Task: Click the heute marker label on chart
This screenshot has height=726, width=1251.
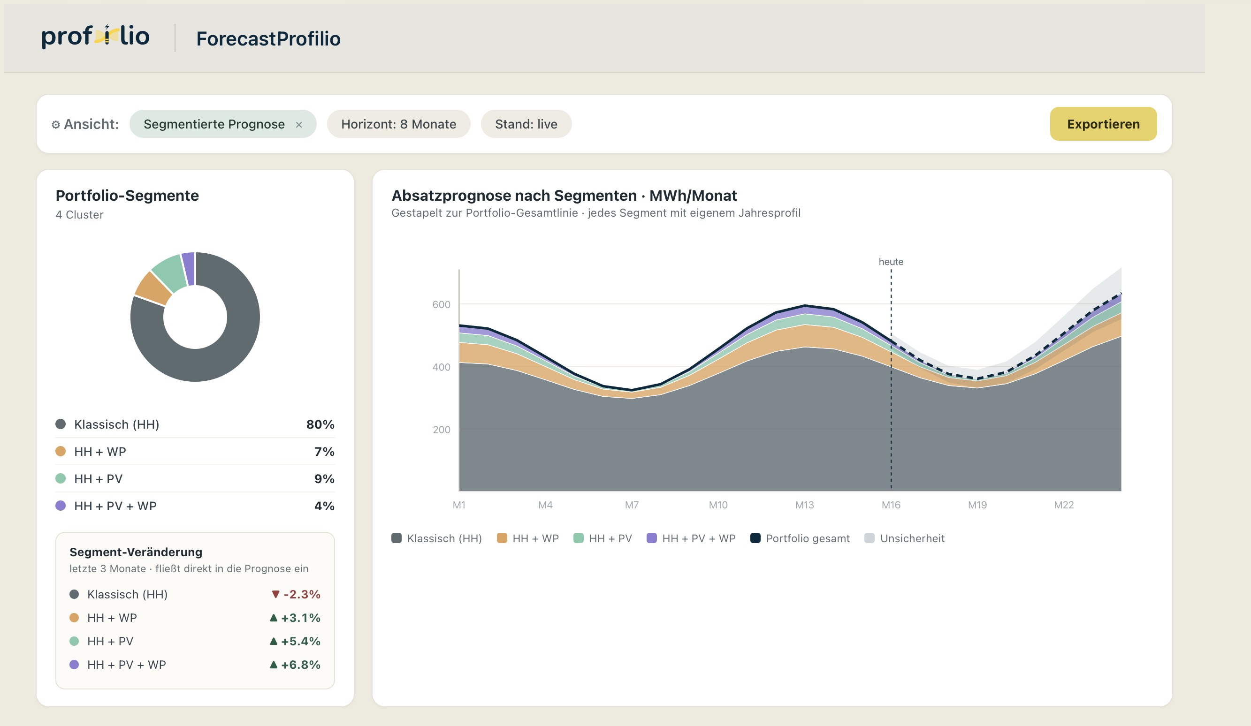Action: (891, 262)
